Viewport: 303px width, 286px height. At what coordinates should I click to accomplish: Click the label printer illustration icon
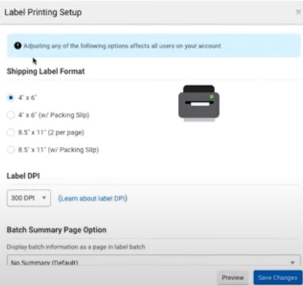click(199, 103)
